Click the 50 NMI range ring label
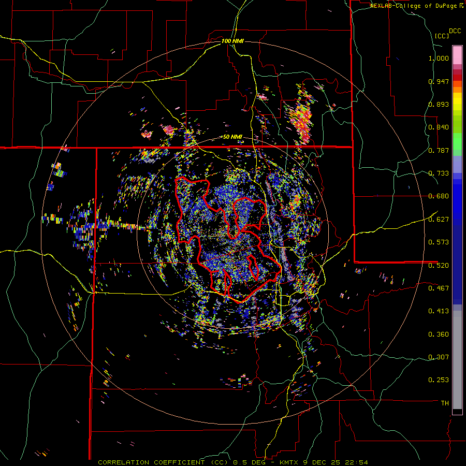Image resolution: width=466 pixels, height=466 pixels. tap(232, 137)
